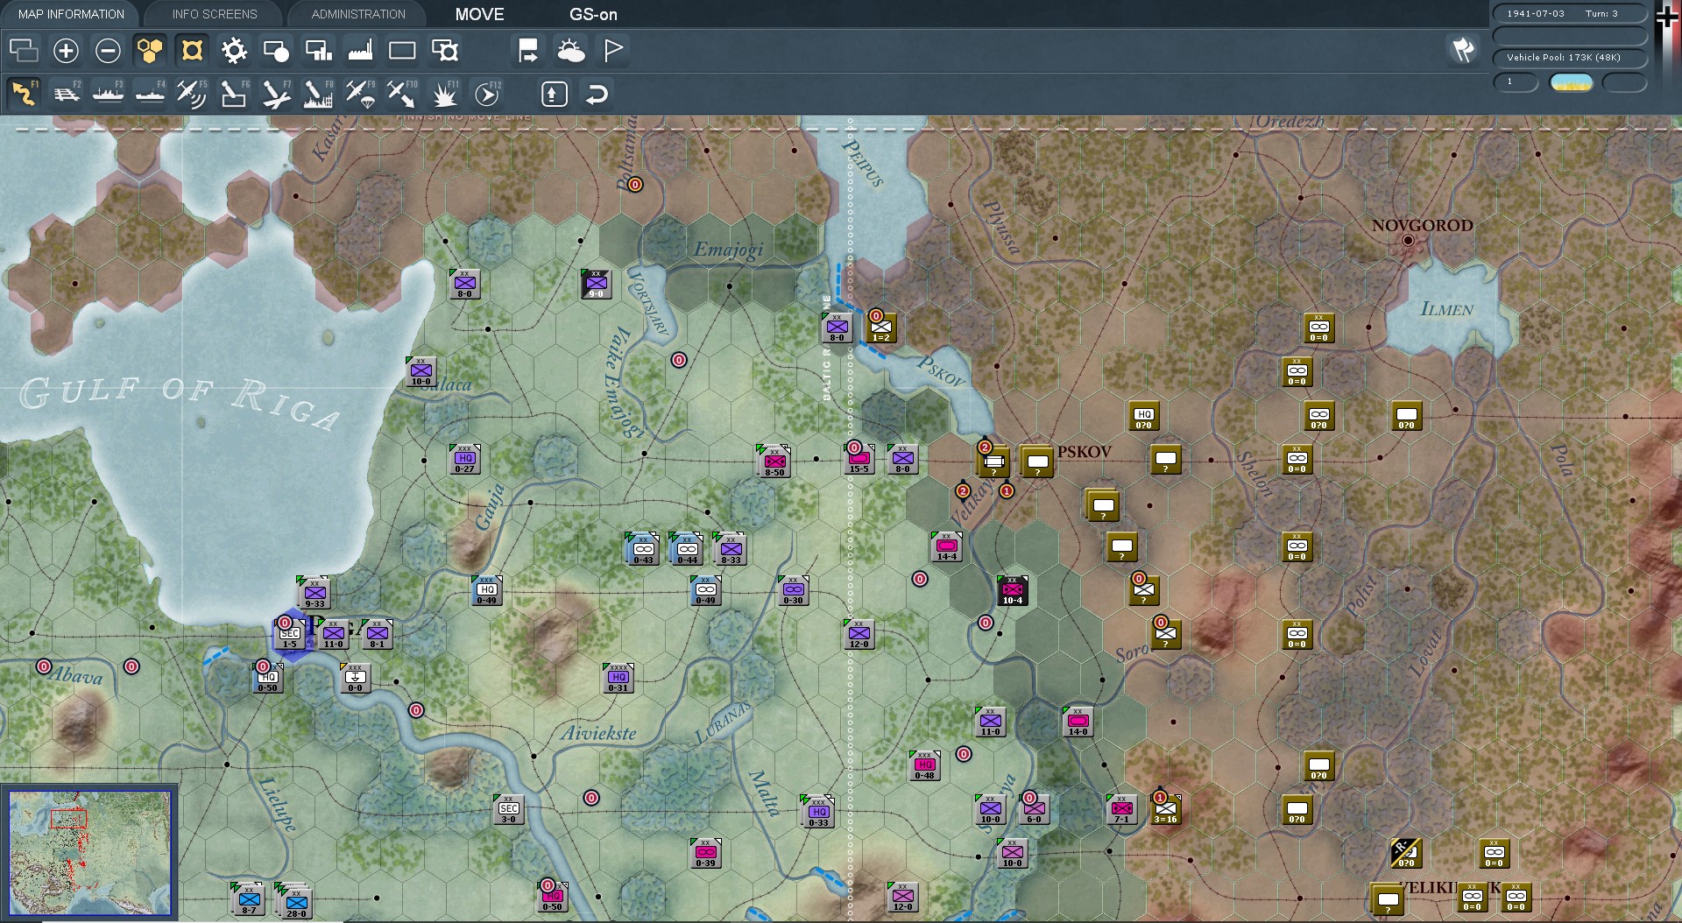Viewport: 1682px width, 923px height.
Task: Click the overlapping windows map icon
Action: pos(24,51)
